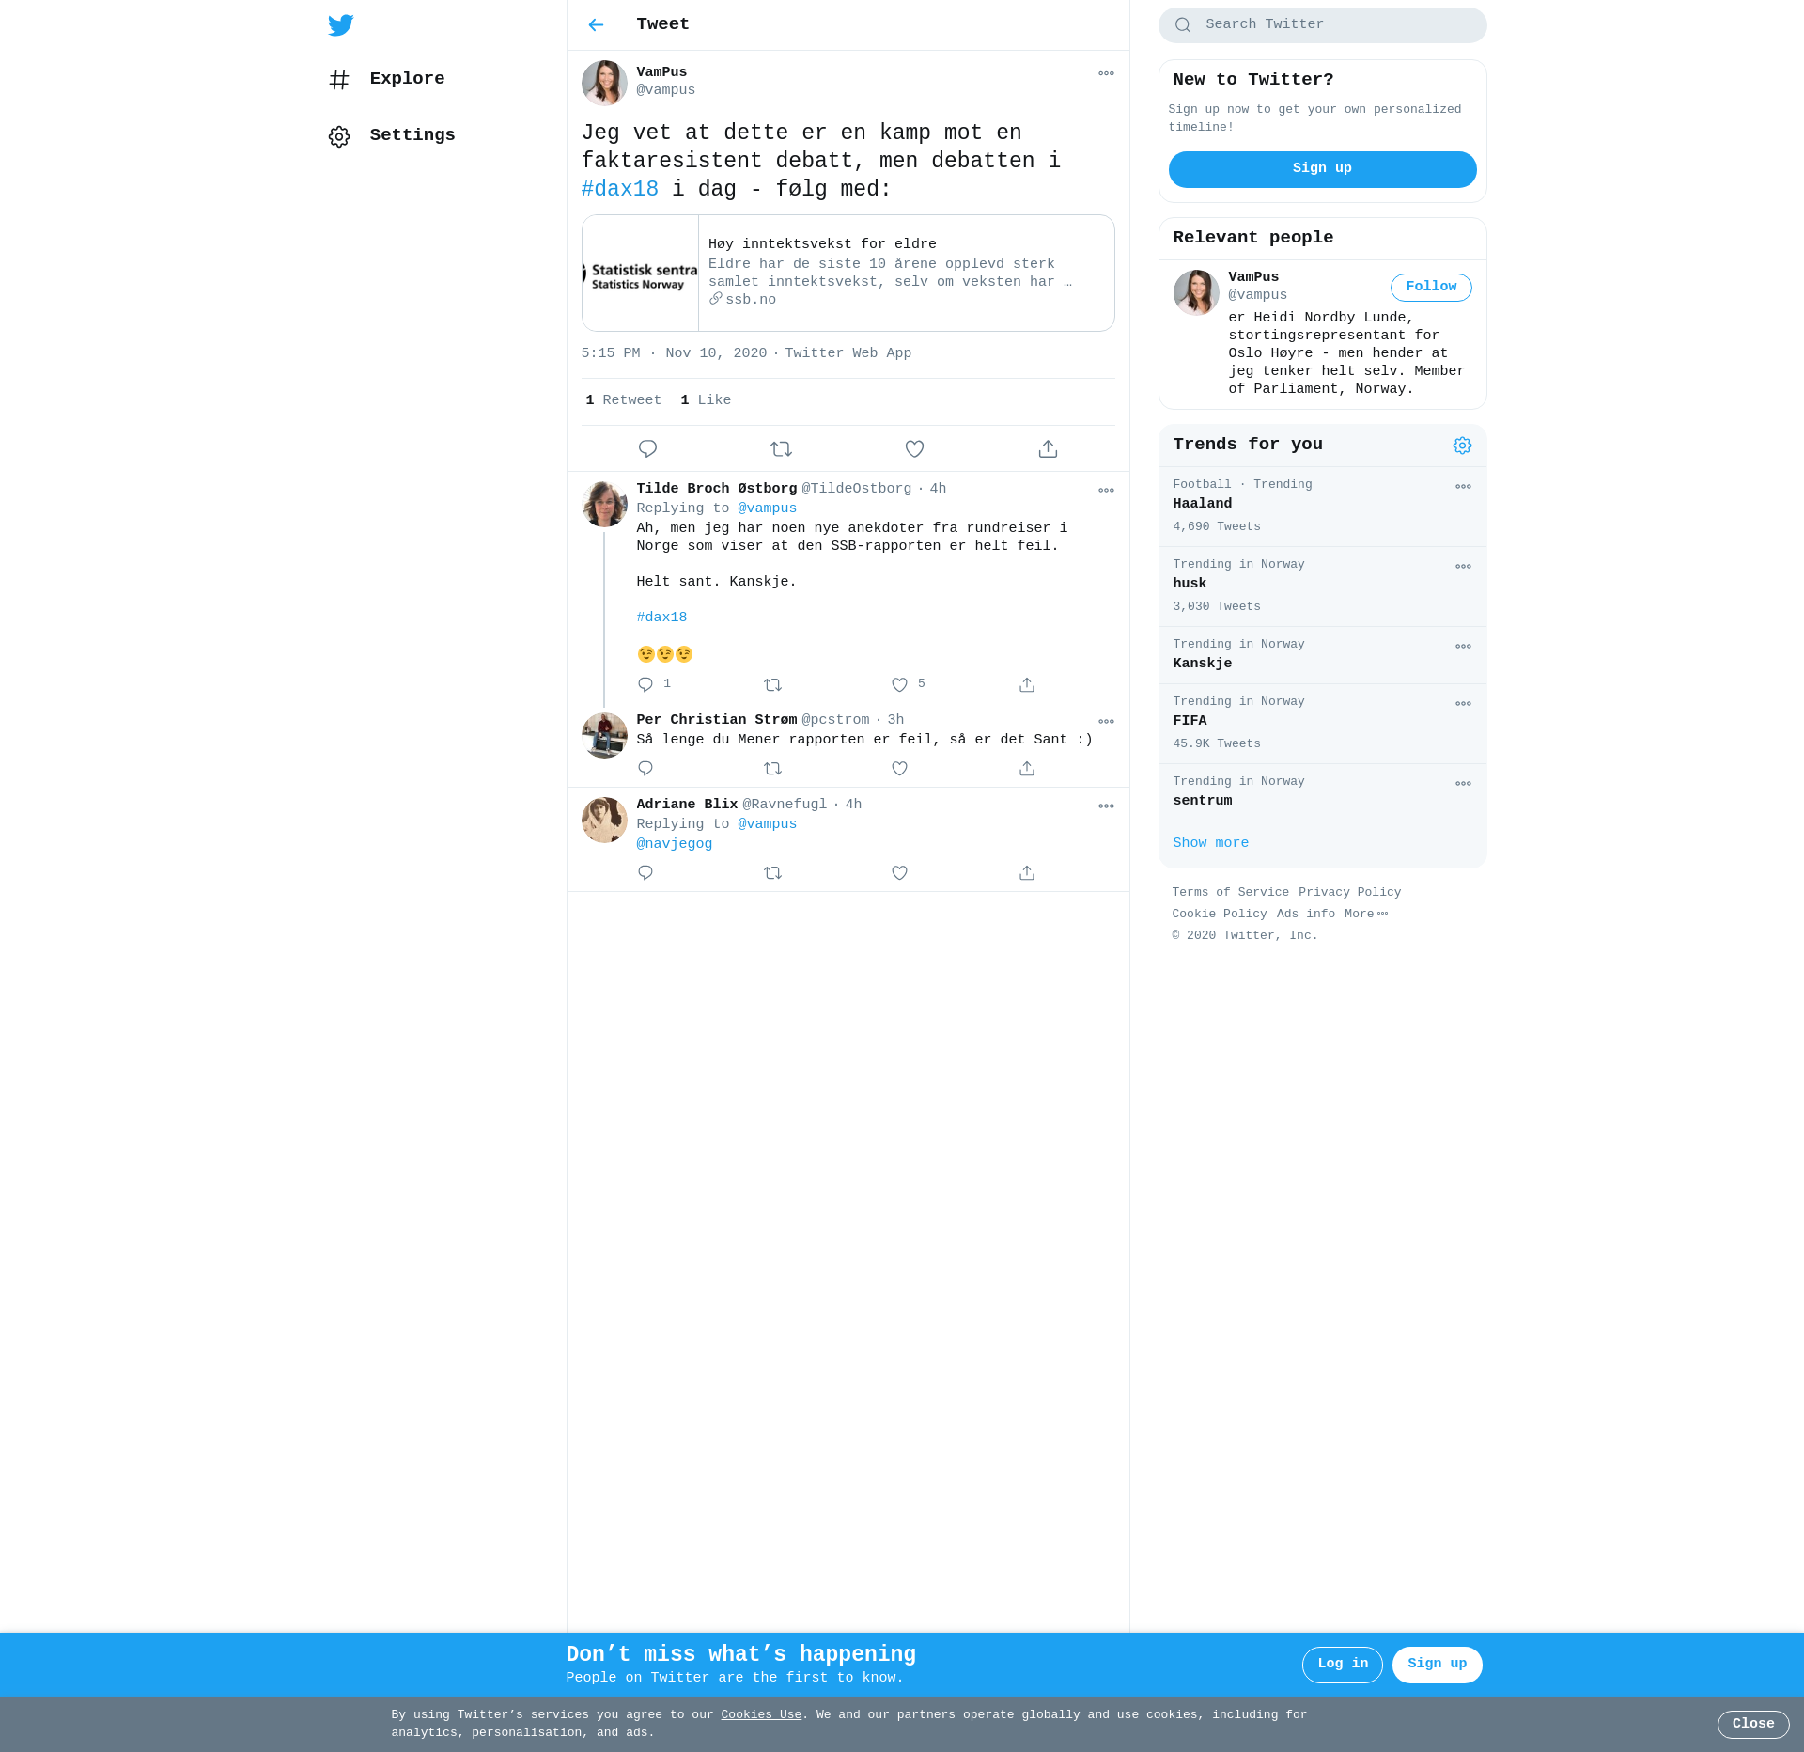The width and height of the screenshot is (1804, 1752).
Task: Open Terms of Service footer link
Action: point(1230,893)
